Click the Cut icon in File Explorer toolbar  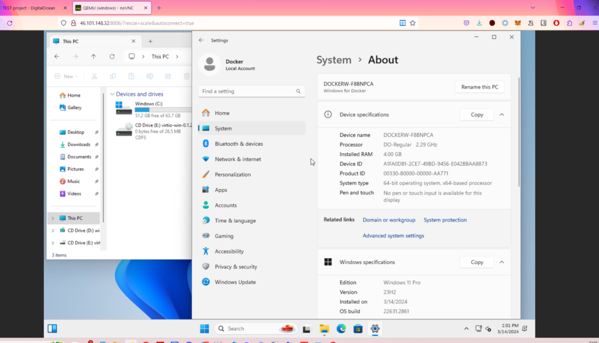point(94,76)
